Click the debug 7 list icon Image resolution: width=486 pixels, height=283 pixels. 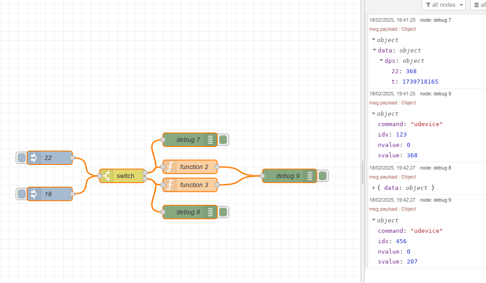pos(210,140)
